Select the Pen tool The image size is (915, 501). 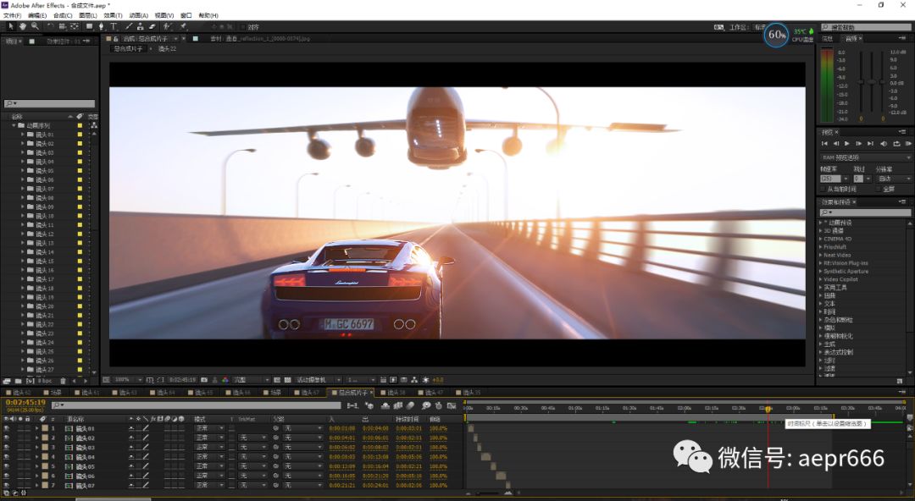tap(102, 26)
